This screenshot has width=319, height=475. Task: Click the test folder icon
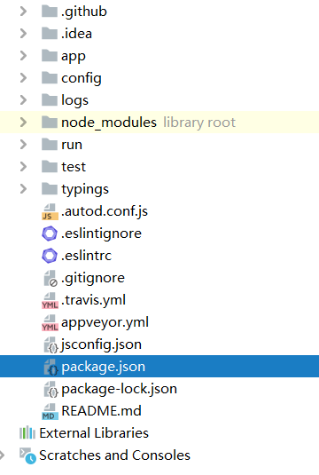click(x=50, y=167)
